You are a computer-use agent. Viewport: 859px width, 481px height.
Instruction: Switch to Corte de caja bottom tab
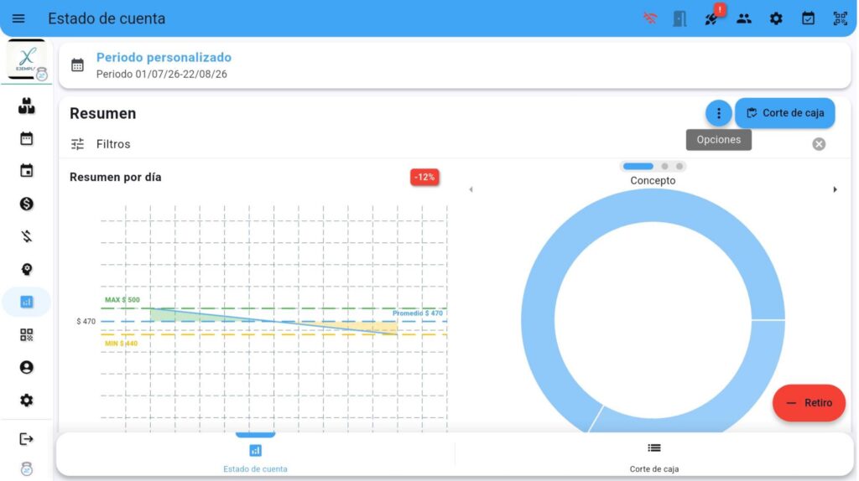point(653,457)
